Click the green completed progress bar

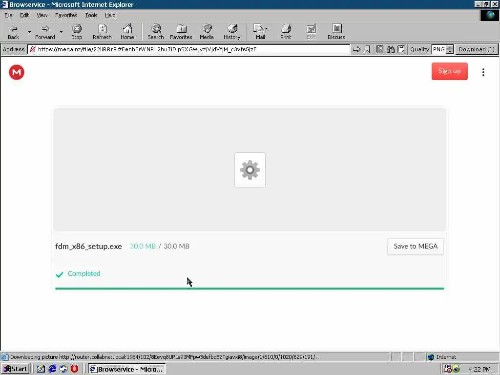(x=250, y=289)
